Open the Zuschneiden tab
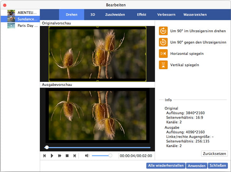 point(115,15)
